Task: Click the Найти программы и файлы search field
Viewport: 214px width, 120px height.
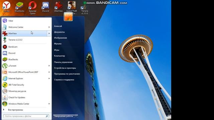Action: click(x=26, y=116)
